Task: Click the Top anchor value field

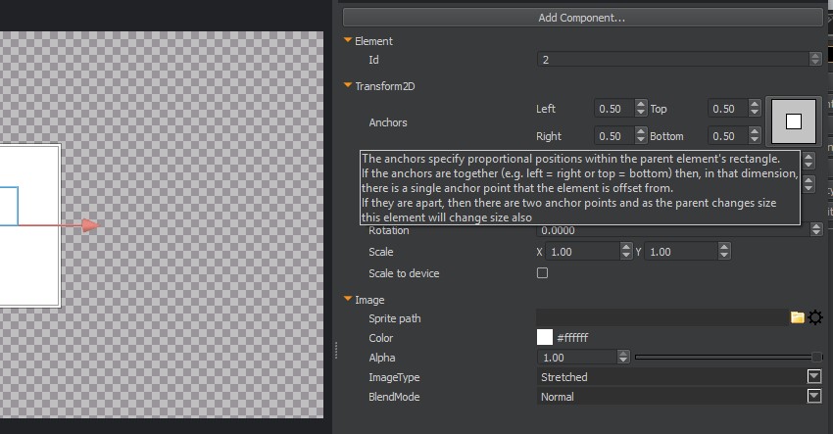Action: click(728, 109)
